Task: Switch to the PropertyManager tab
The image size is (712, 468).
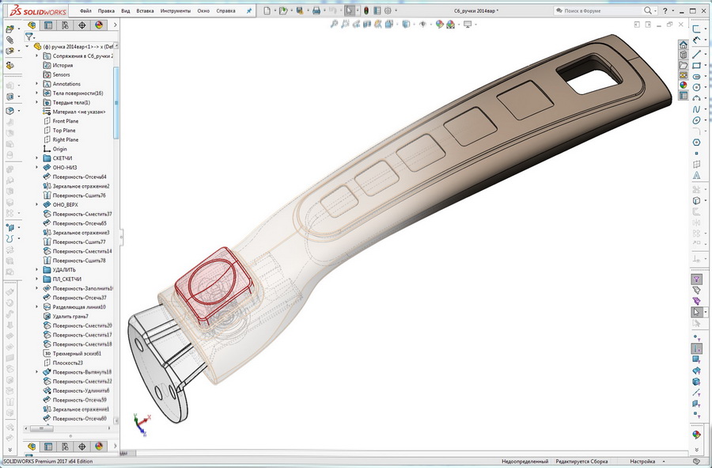Action: [x=48, y=25]
